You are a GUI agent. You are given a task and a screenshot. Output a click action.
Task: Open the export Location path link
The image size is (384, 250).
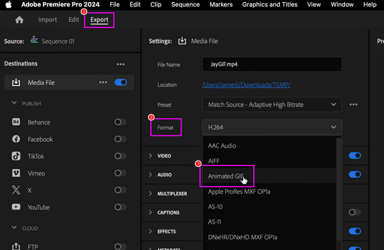(x=246, y=85)
